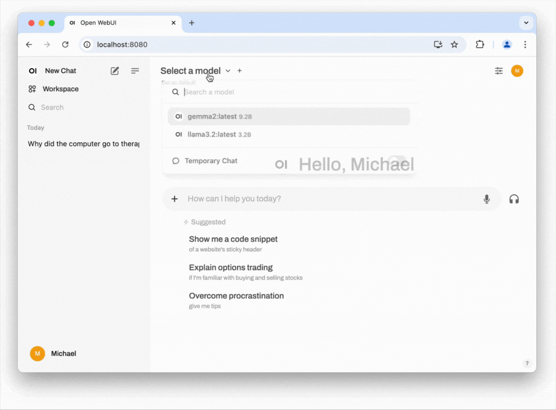556x410 pixels.
Task: Open a new browser tab
Action: 192,23
